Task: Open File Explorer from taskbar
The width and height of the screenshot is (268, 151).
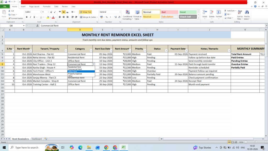Action: [89, 147]
